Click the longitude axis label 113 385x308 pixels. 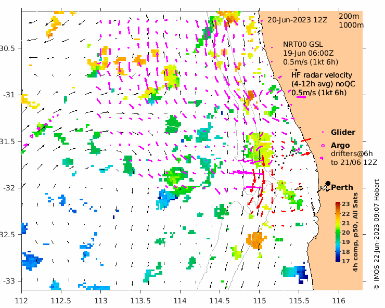(100, 301)
